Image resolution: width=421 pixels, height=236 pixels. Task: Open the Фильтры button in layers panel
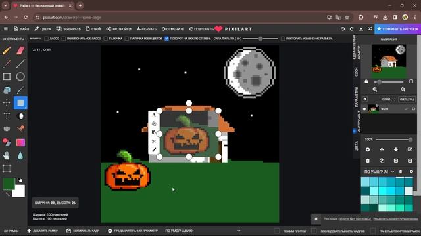[407, 99]
